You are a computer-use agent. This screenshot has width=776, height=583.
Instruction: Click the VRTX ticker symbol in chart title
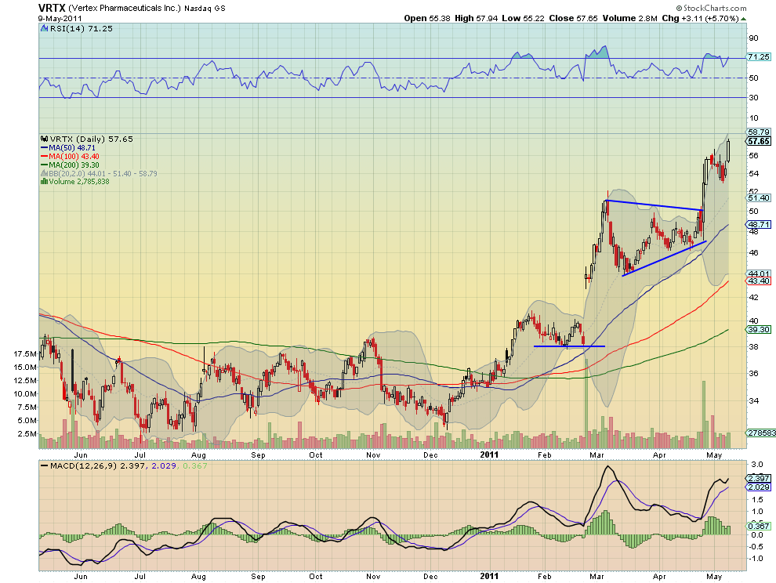[x=52, y=8]
